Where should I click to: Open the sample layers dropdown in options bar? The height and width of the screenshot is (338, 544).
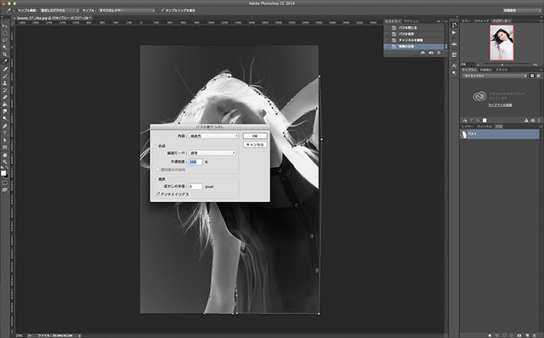point(127,10)
